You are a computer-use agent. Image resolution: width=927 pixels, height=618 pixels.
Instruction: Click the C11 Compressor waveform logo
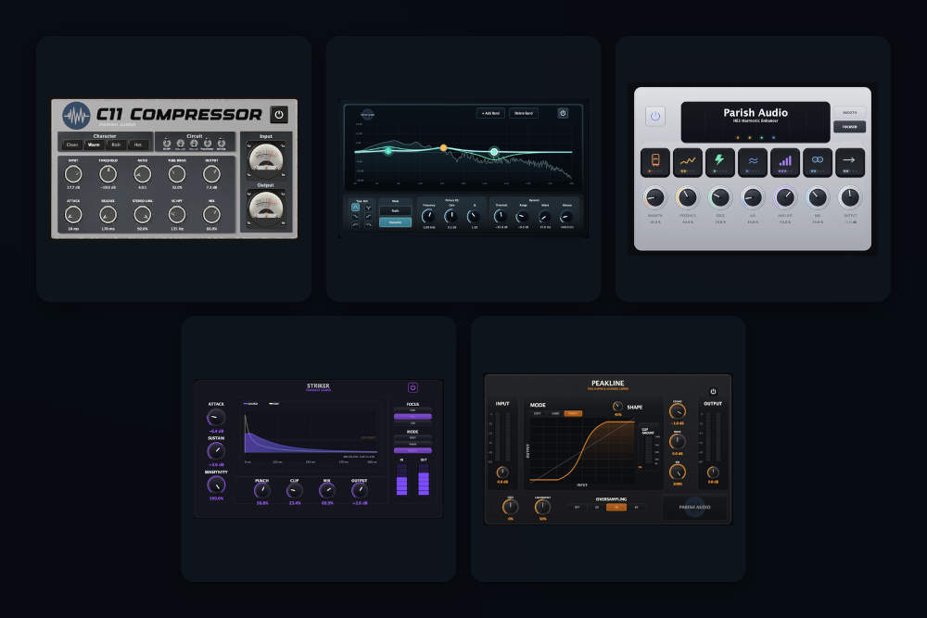pyautogui.click(x=76, y=116)
